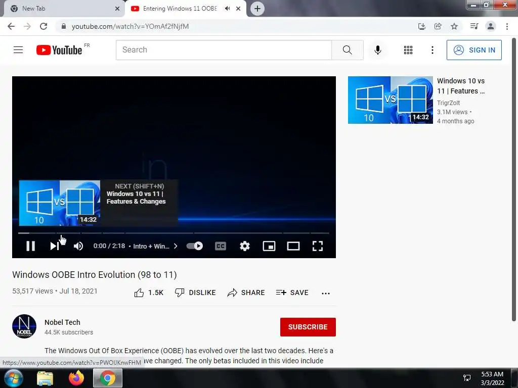
Task: Click SAVE to add to playlist
Action: click(x=292, y=293)
